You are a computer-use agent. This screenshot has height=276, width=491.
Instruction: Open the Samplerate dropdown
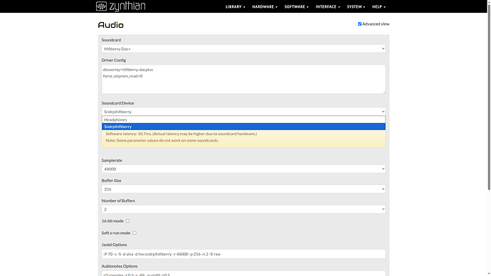(243, 169)
